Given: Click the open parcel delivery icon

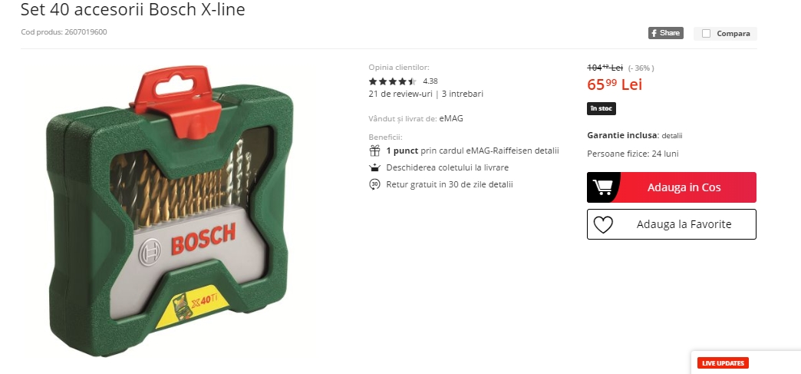Looking at the screenshot, I should click(x=375, y=167).
